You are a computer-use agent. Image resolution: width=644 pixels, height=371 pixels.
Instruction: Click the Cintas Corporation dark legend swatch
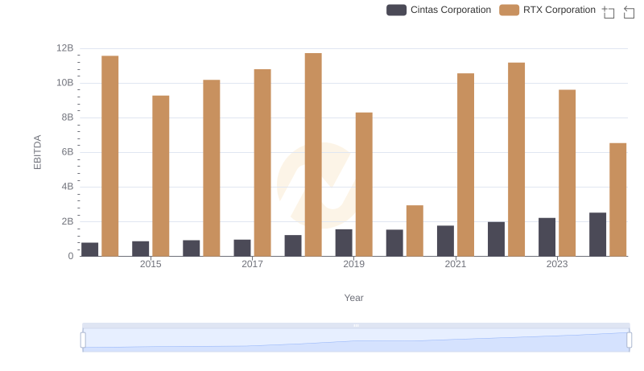(396, 10)
